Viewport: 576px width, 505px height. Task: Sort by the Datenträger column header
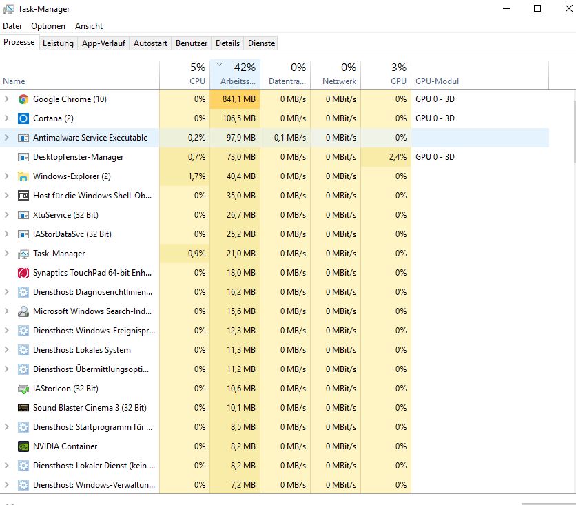[285, 74]
